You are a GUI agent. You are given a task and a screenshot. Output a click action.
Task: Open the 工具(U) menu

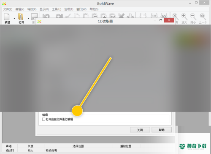coord(57,9)
